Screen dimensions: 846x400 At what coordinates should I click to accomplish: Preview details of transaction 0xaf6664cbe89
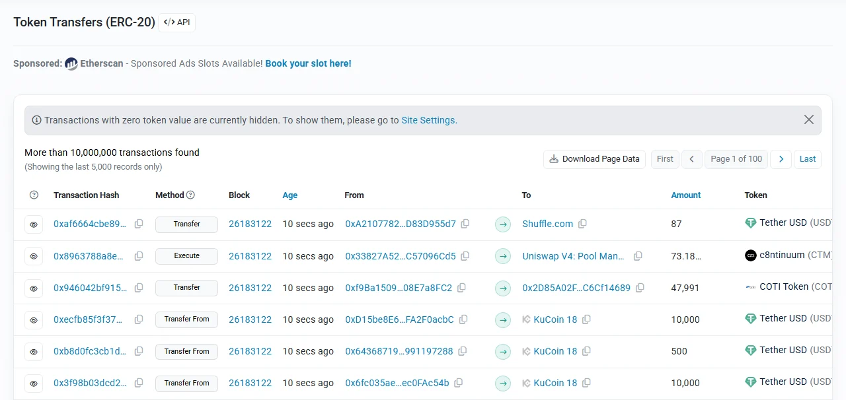[x=34, y=224]
